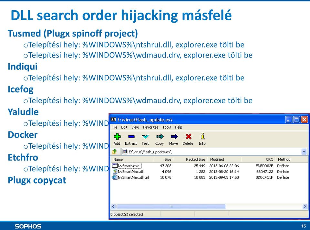This screenshot has width=310, height=230.
Task: Click size value 10 078
Action: coord(165,177)
